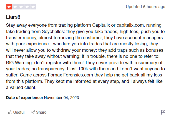Viewport: 171px width, 119px height.
Task: Flag this review using the flag icon
Action: point(163,112)
